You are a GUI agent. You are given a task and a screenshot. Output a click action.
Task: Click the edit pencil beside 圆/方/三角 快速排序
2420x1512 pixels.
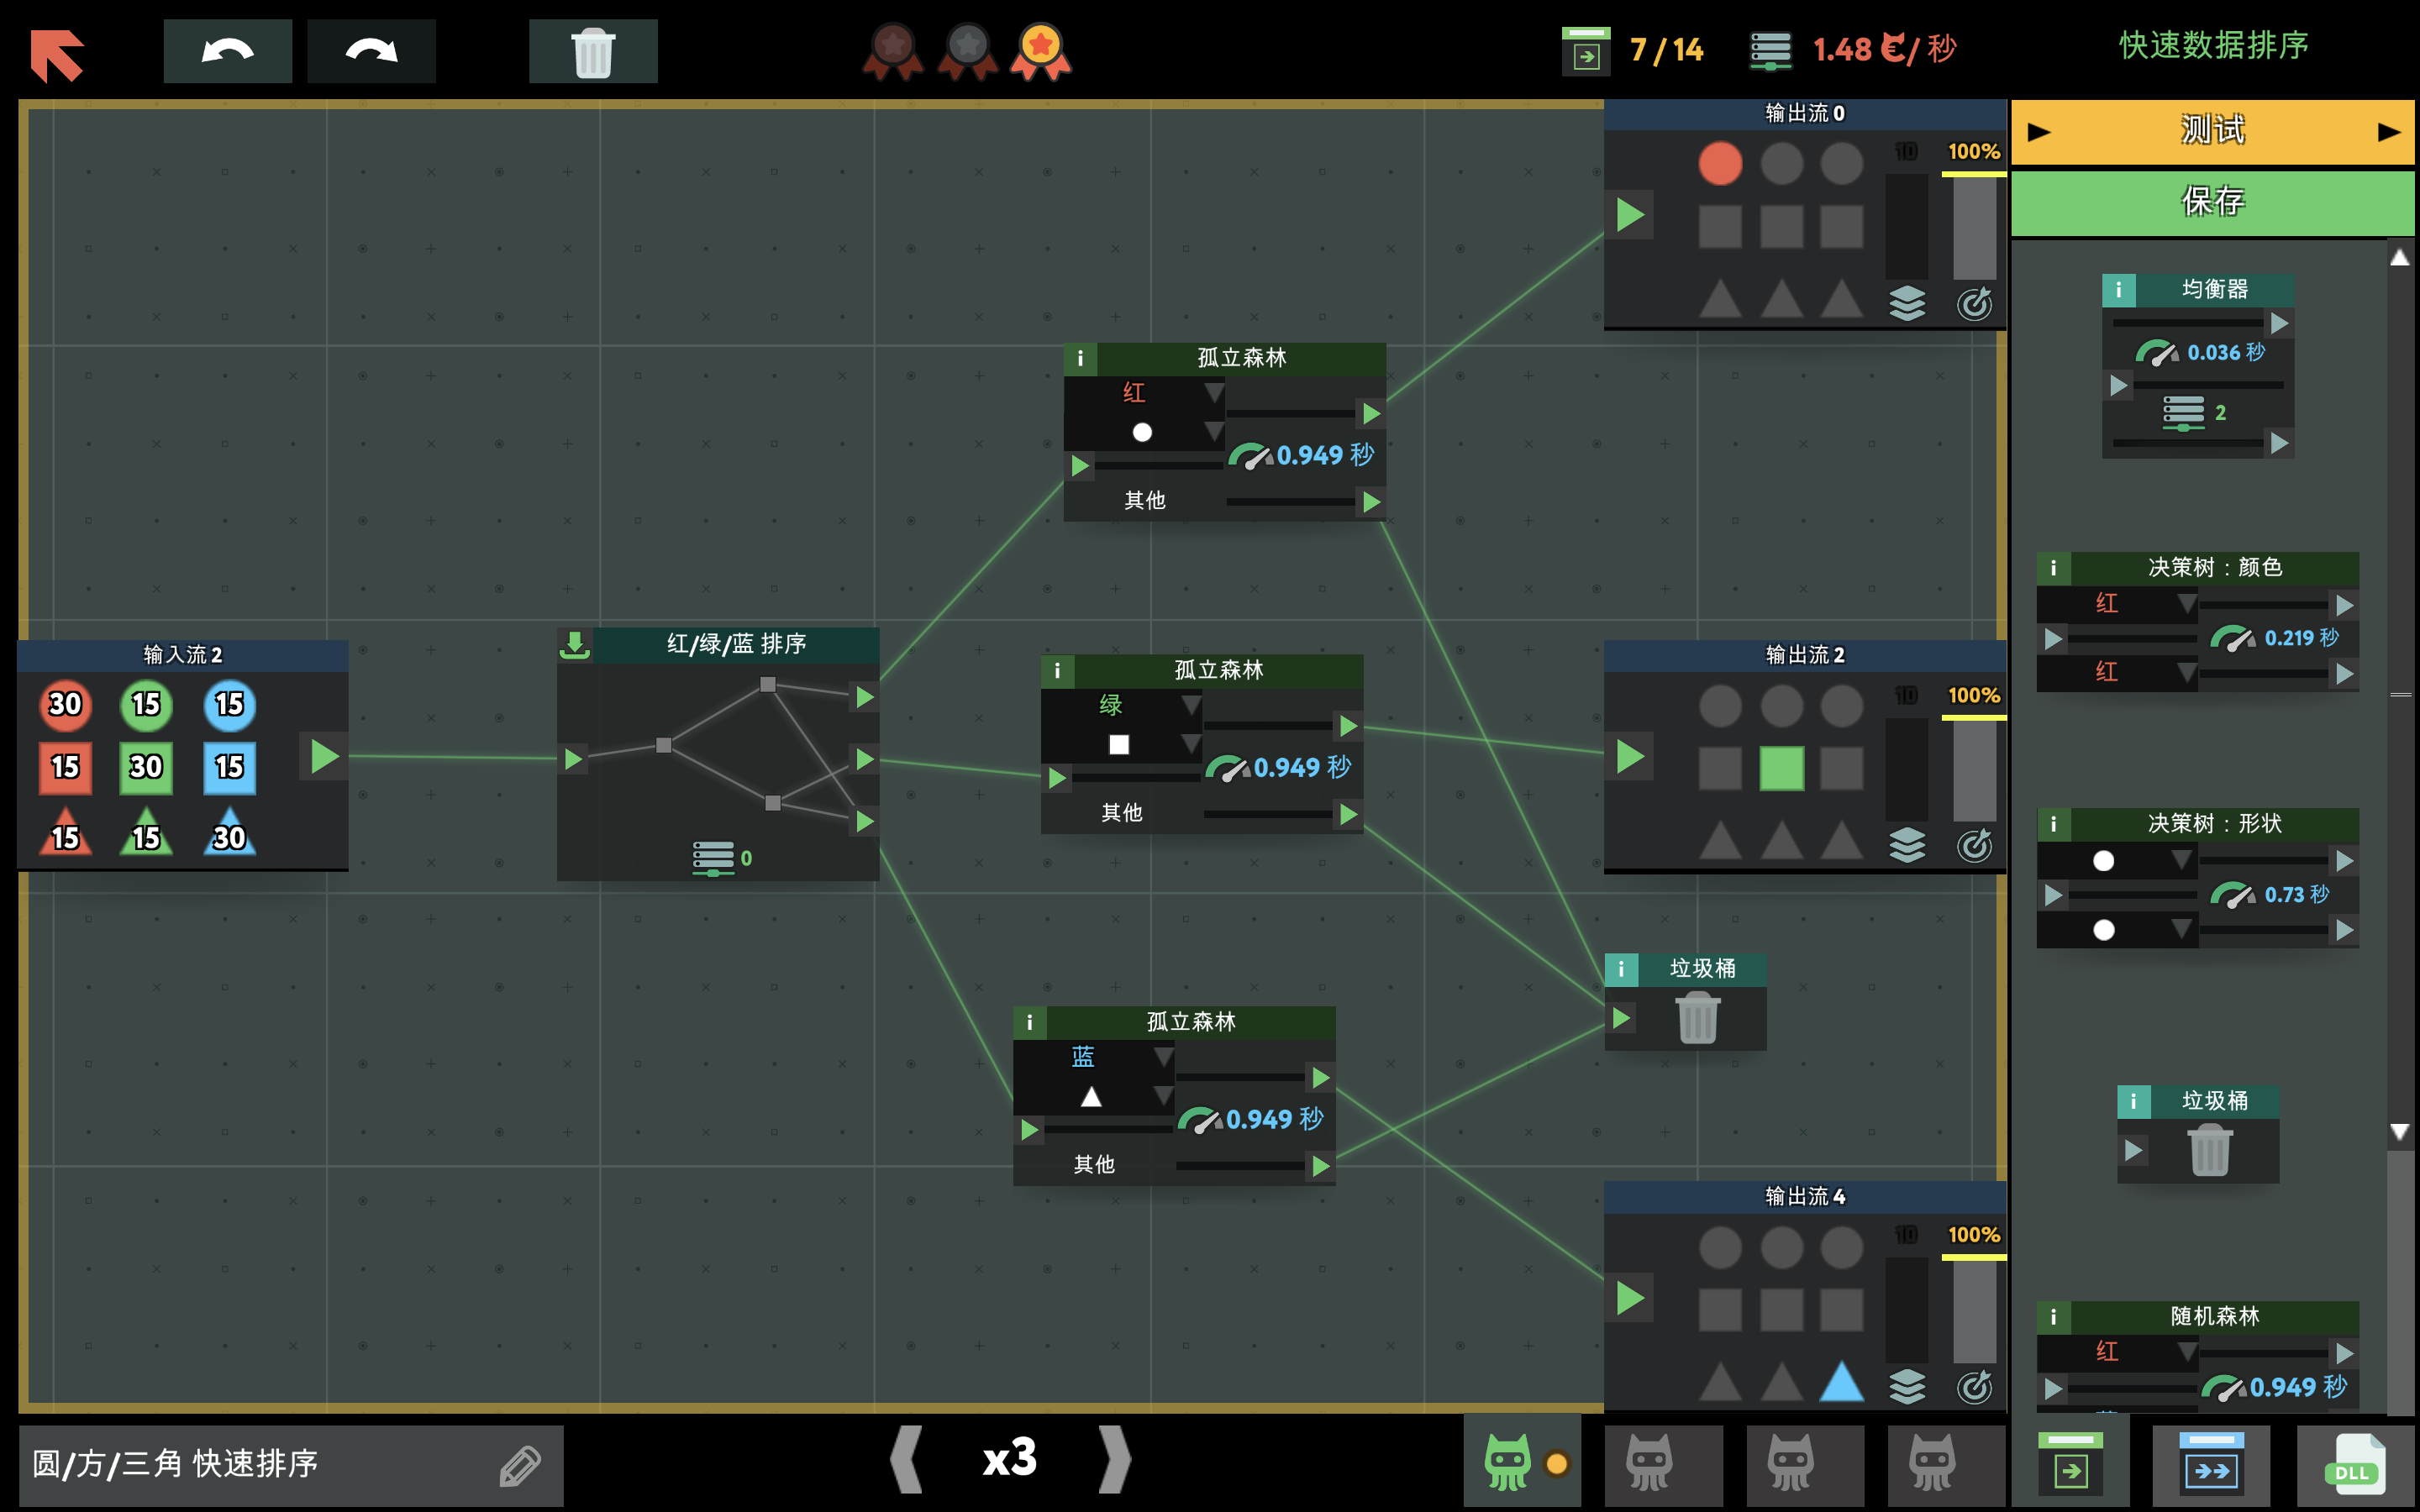coord(520,1466)
